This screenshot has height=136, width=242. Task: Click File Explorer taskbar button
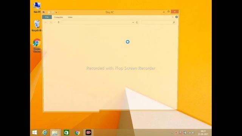(x=56, y=133)
